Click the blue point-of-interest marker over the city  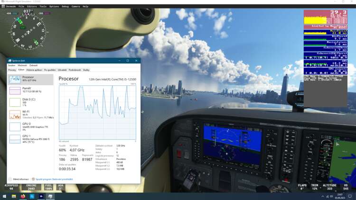(x=288, y=67)
